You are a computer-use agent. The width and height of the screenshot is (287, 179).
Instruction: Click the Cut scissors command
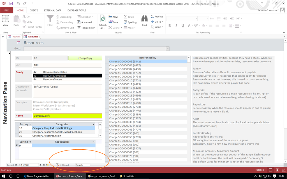(x=27, y=17)
